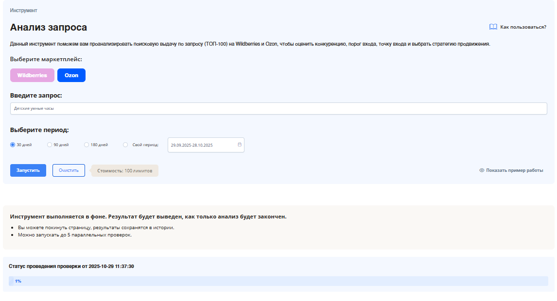Click the Инструмент breadcrumb label

[23, 10]
